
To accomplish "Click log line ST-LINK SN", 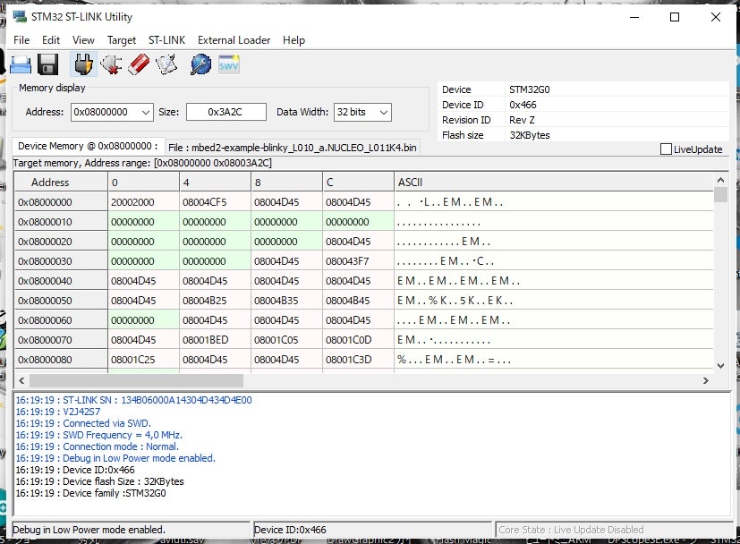I will coord(133,400).
